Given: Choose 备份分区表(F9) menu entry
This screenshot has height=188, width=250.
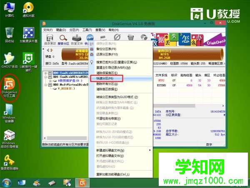Looking at the screenshot, I should [121, 49].
